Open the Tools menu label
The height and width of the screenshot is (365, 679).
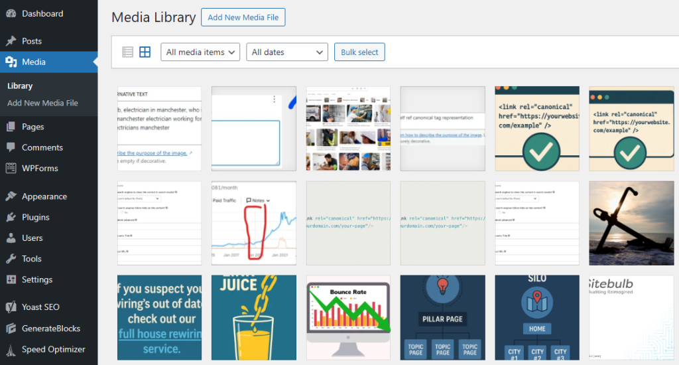point(32,259)
